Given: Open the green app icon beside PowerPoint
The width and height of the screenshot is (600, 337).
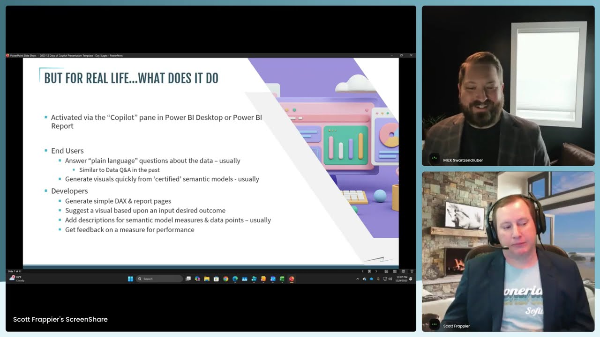Looking at the screenshot, I should tap(282, 279).
